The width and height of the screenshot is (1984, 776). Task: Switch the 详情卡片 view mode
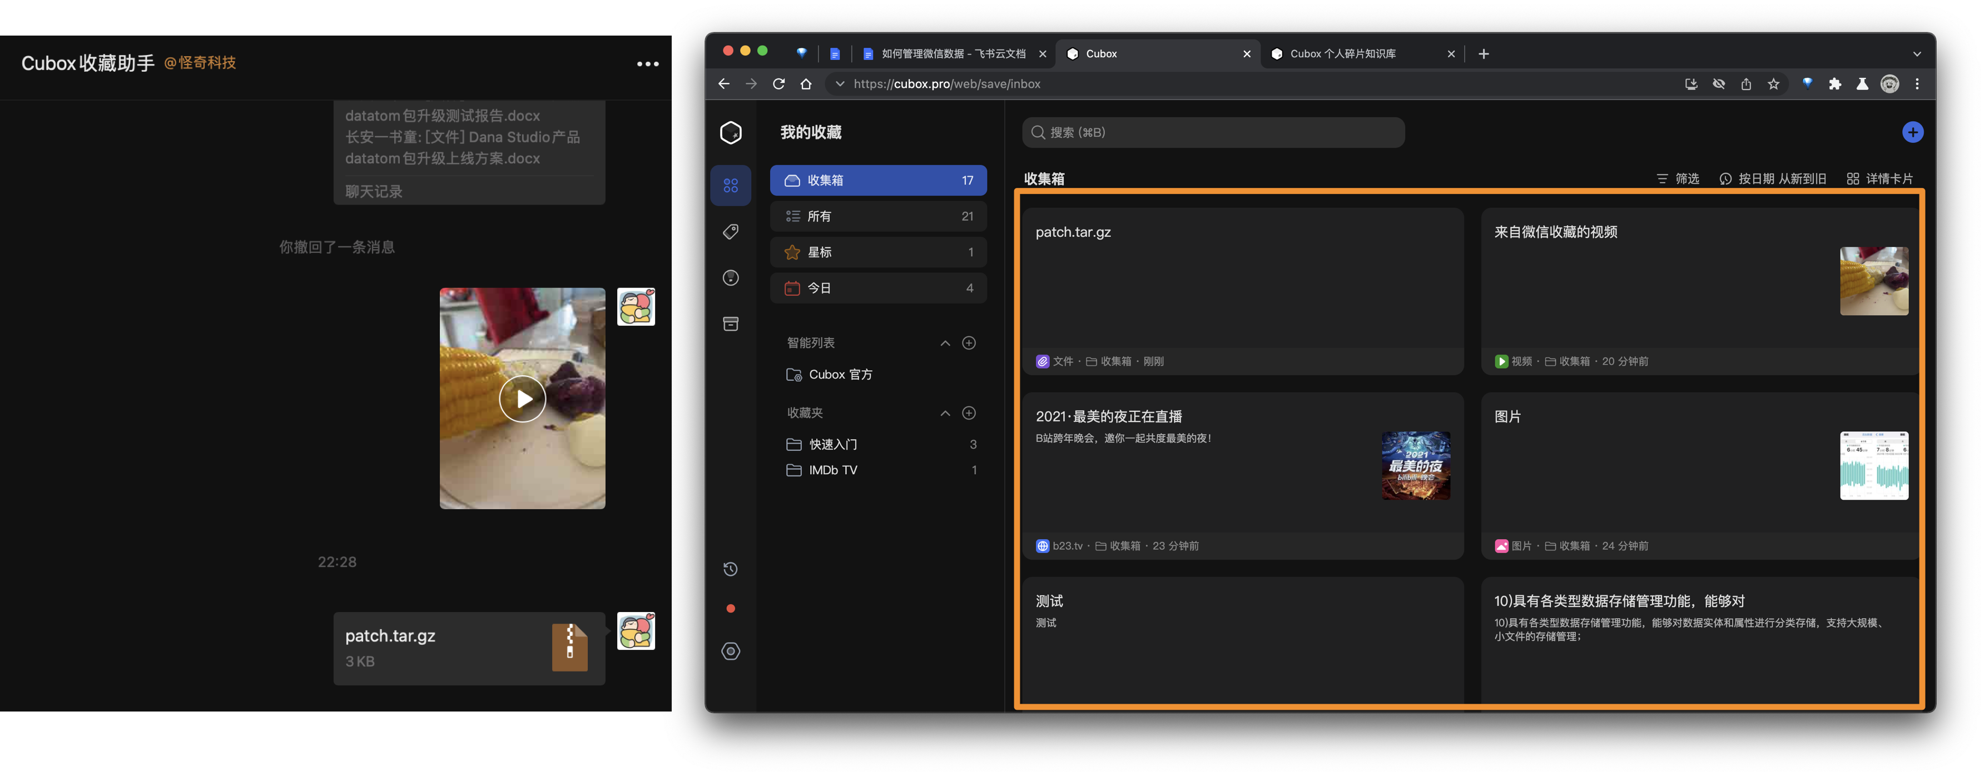click(x=1879, y=178)
